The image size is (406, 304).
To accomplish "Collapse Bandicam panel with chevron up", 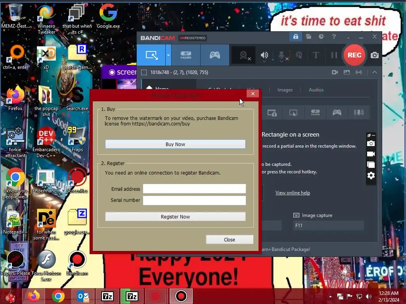I will coord(375,72).
